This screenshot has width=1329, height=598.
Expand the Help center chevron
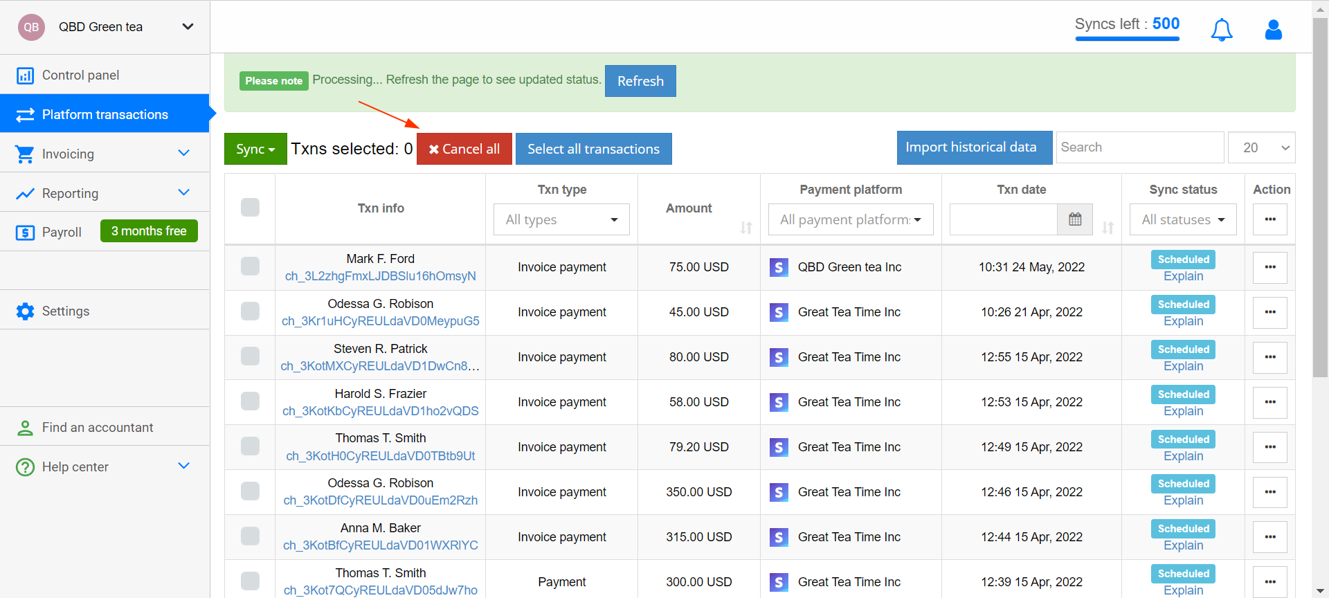coord(183,466)
